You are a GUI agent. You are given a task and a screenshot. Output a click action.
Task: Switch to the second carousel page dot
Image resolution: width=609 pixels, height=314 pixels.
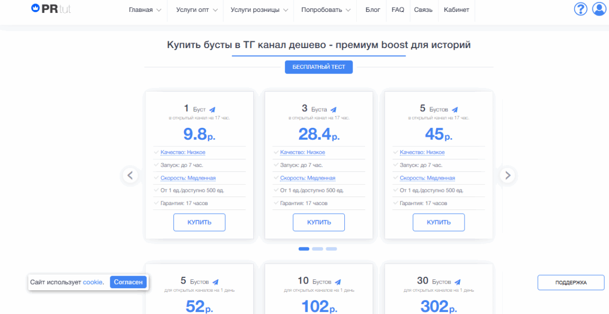[317, 249]
